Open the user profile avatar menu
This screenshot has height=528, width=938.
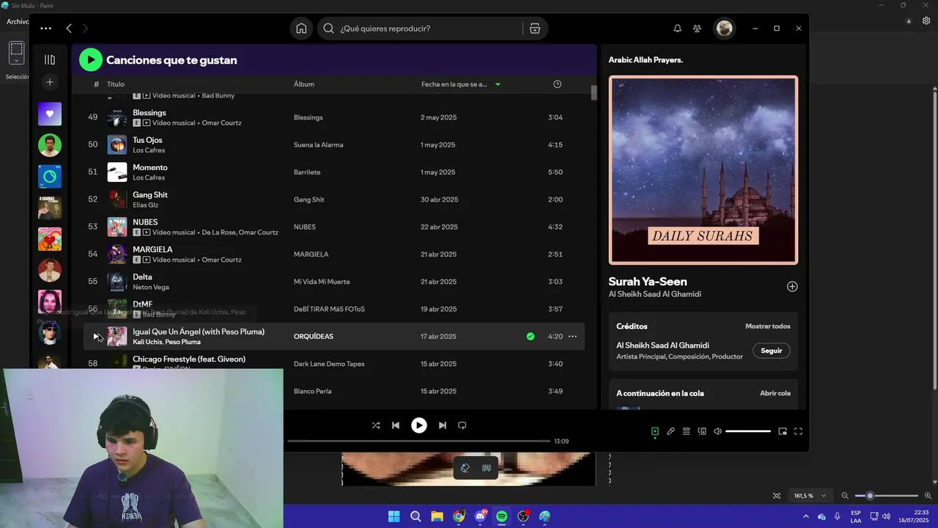725,29
